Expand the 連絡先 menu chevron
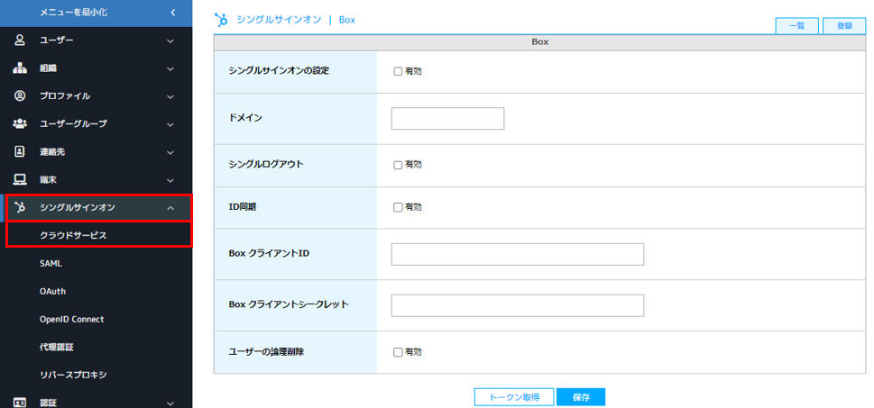Image resolution: width=874 pixels, height=408 pixels. (170, 152)
